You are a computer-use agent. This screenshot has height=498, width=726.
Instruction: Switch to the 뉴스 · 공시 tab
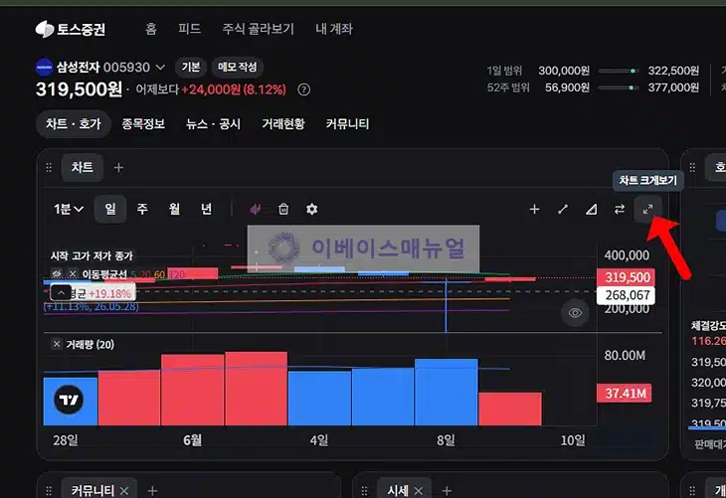click(x=213, y=124)
